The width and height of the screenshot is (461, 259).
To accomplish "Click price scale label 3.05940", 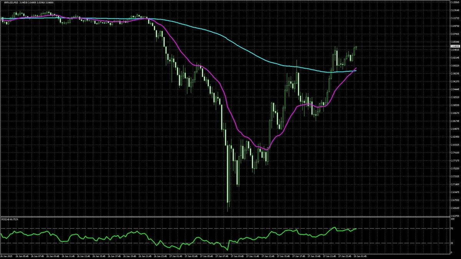I will pyautogui.click(x=455, y=42).
